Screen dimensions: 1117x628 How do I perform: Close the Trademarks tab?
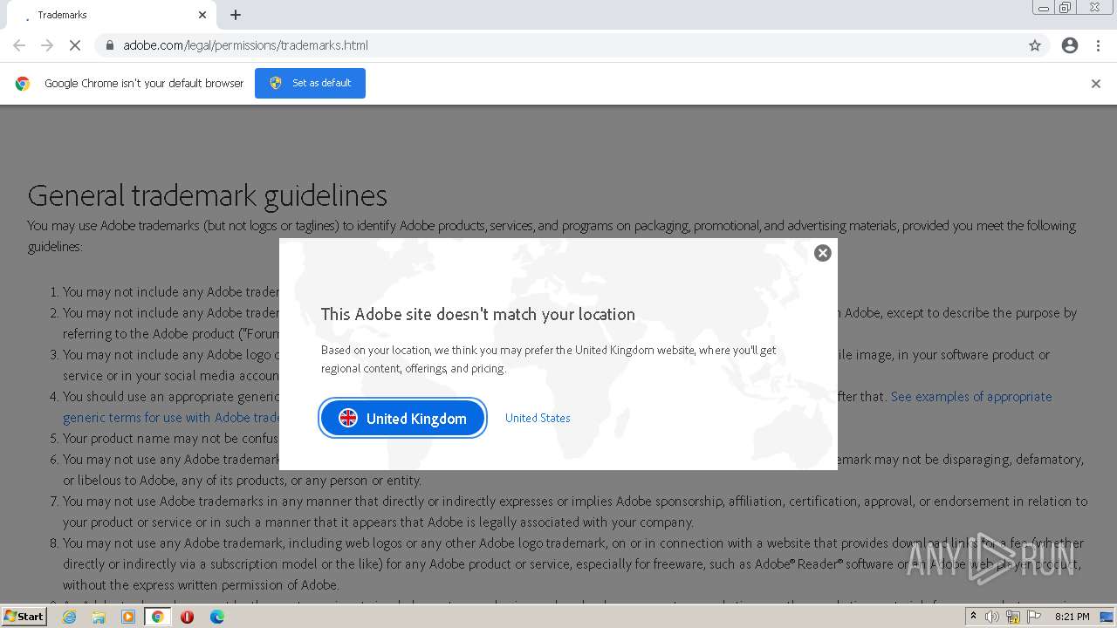(x=202, y=15)
